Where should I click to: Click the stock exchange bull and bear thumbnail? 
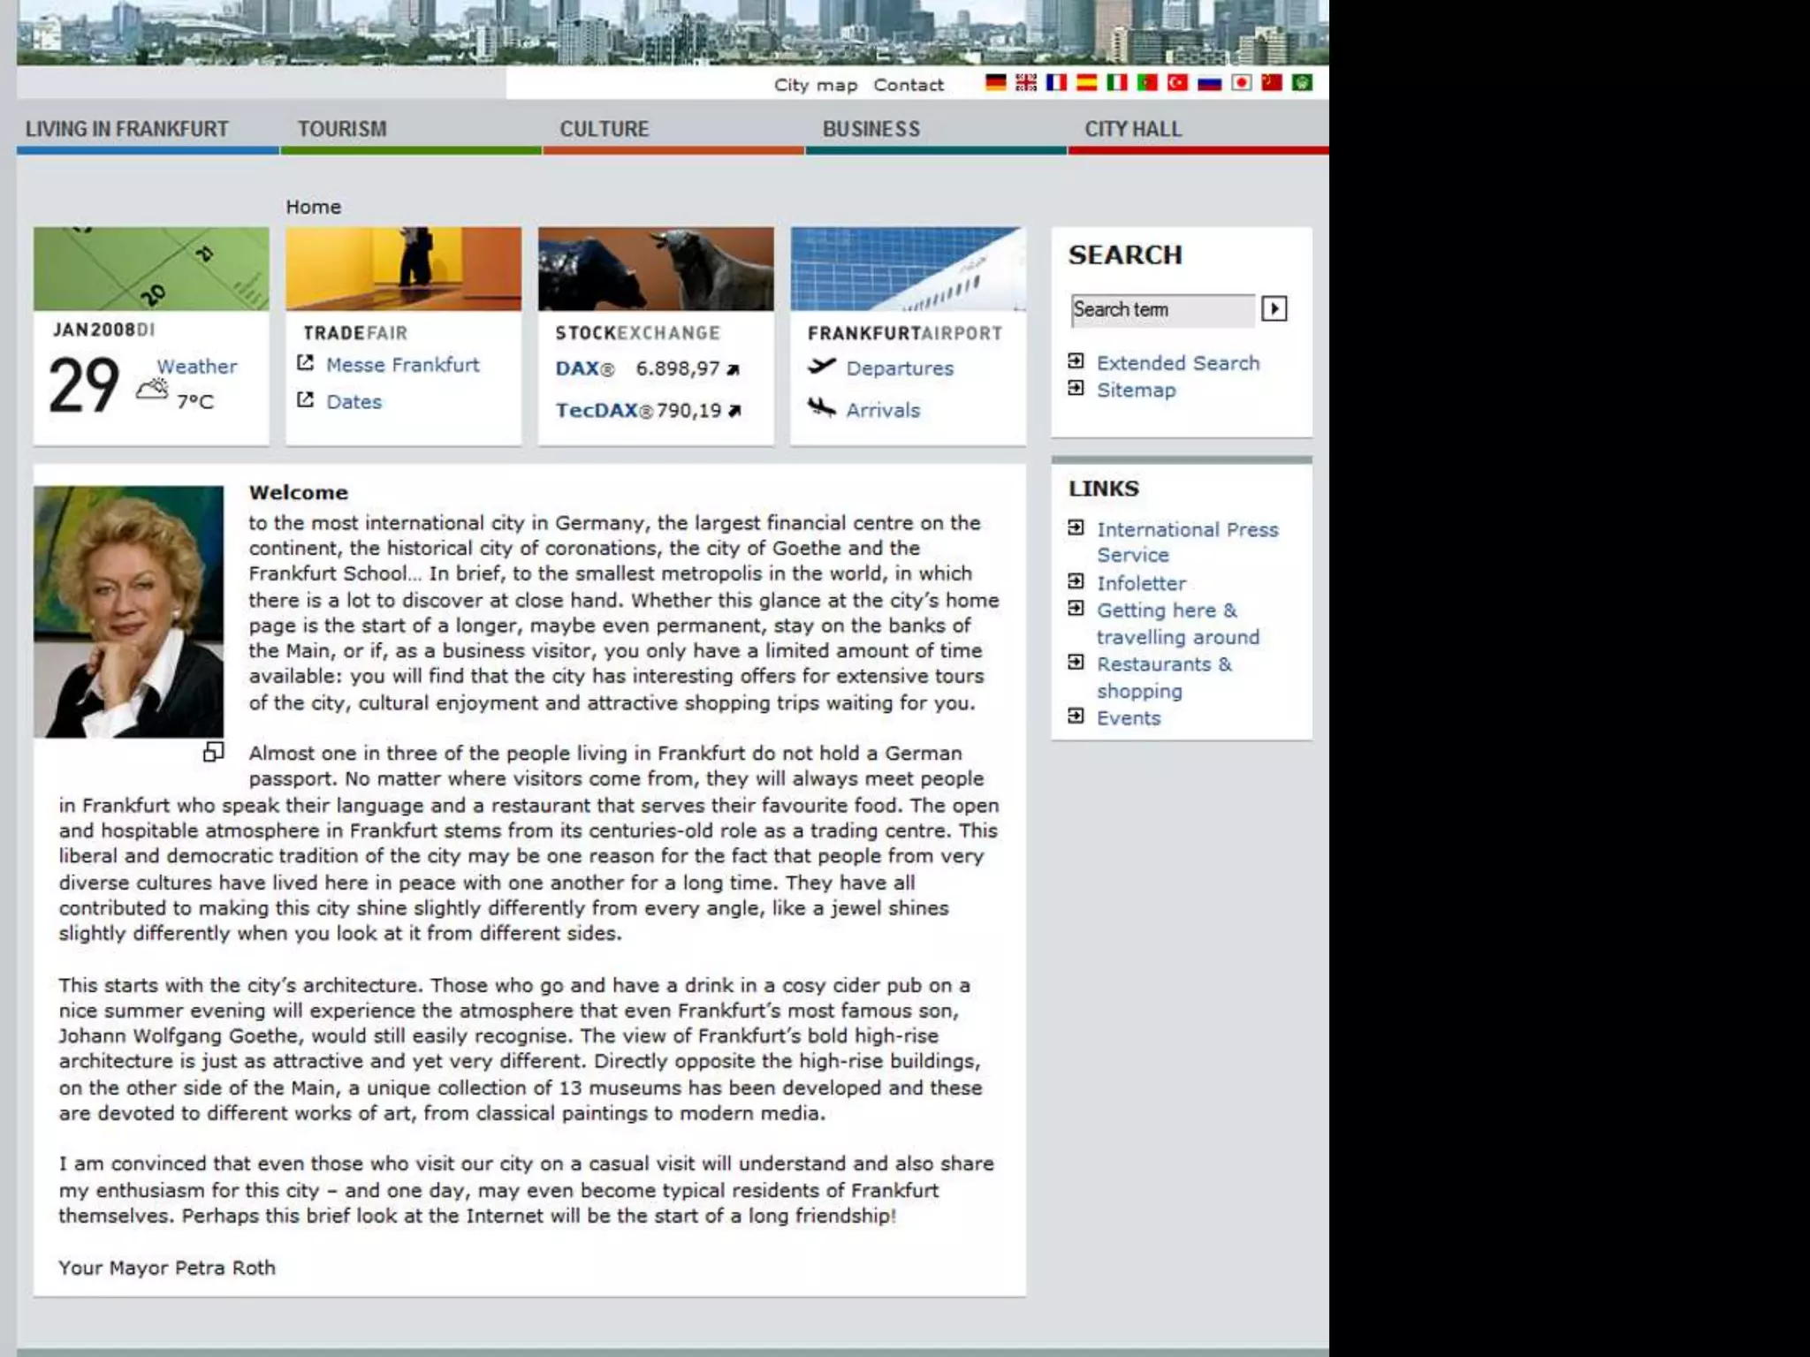tap(656, 269)
